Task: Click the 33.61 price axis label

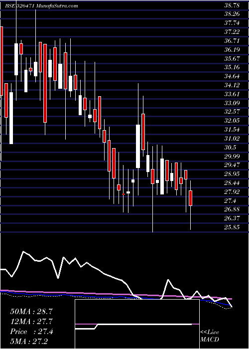Action: pyautogui.click(x=232, y=94)
